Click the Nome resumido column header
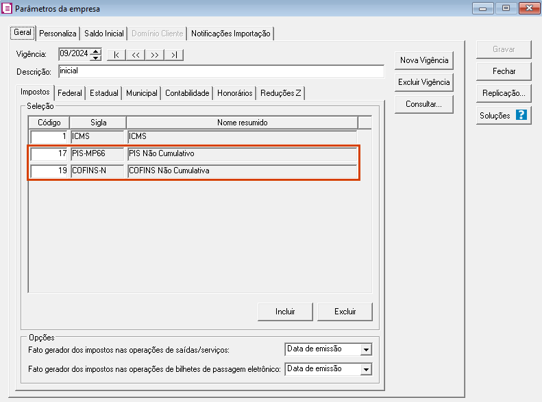This screenshot has height=402, width=542. coord(243,123)
